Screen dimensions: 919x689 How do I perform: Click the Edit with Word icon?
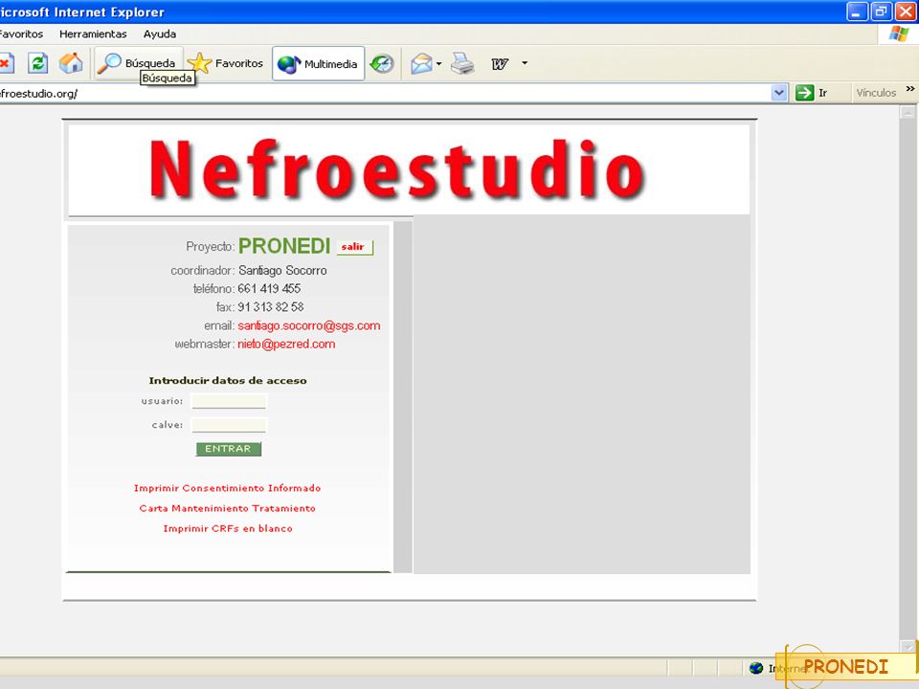[x=500, y=64]
